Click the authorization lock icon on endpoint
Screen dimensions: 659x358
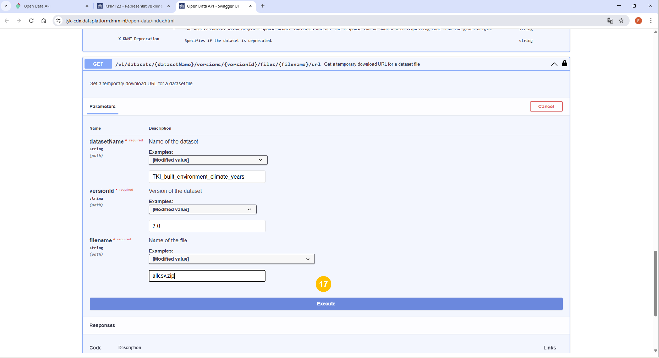(x=564, y=64)
